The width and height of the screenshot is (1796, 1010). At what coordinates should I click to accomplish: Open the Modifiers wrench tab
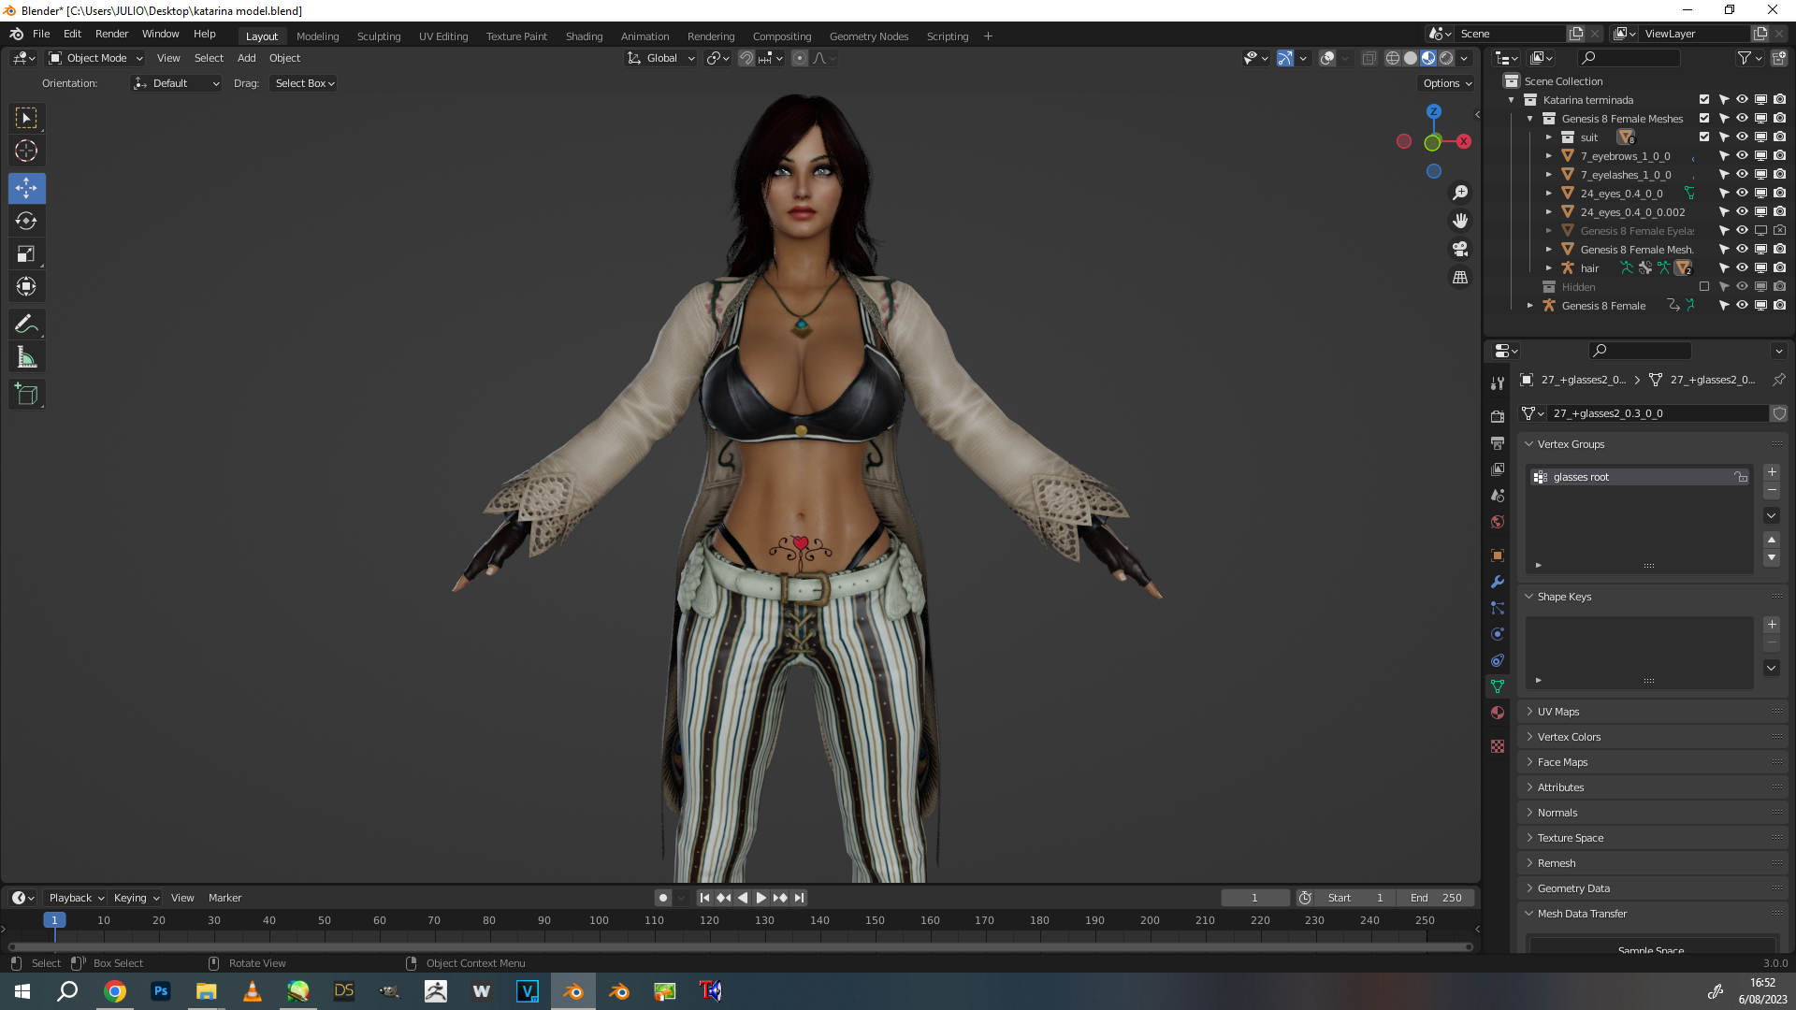pyautogui.click(x=1498, y=581)
